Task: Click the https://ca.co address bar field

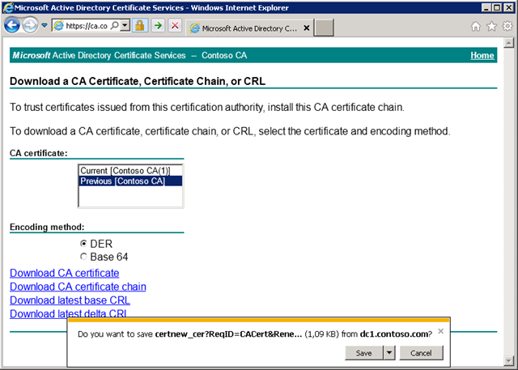Action: point(86,26)
